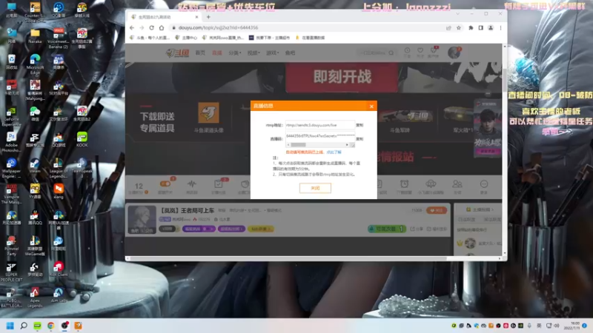Open the Aim Lab desktop shortcut
This screenshot has width=593, height=333.
pyautogui.click(x=59, y=295)
